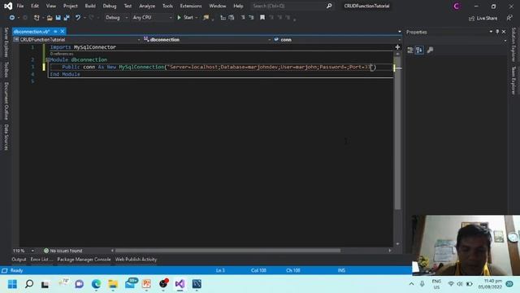520x293 pixels.
Task: Pin the dbconnection.vb tab
Action: (55, 32)
